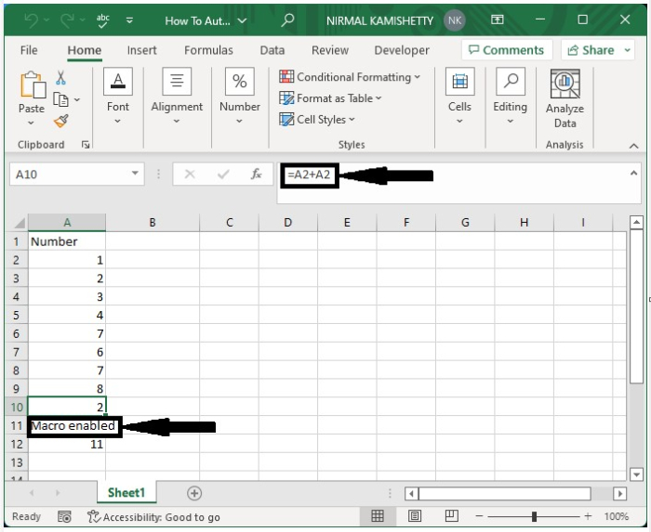Open the Name Box dropdown arrow
Screen dimensions: 651x532
click(x=135, y=174)
